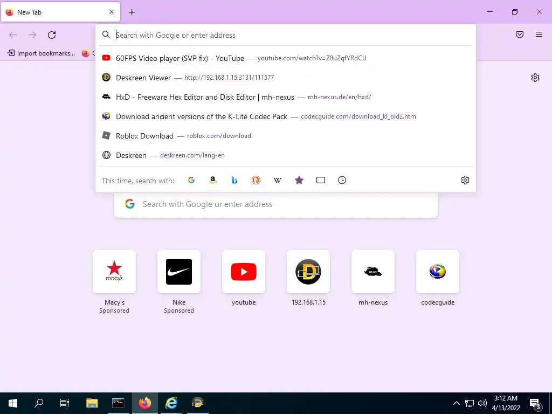Open the deskreen.com/lang-en suggestion

pyautogui.click(x=286, y=155)
